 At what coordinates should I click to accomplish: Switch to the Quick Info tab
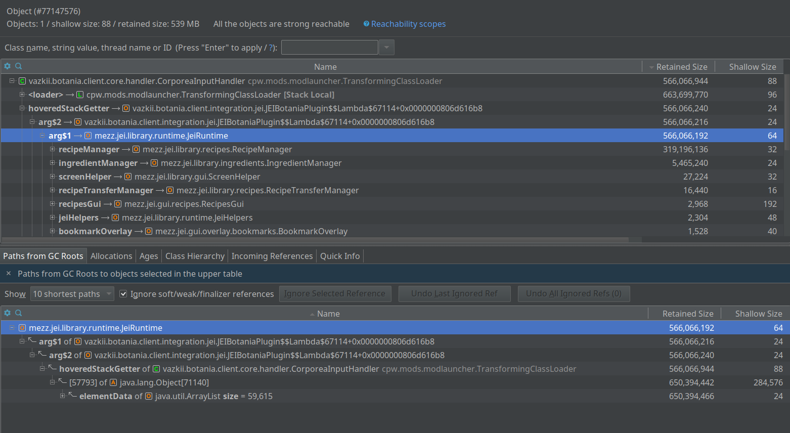coord(339,255)
